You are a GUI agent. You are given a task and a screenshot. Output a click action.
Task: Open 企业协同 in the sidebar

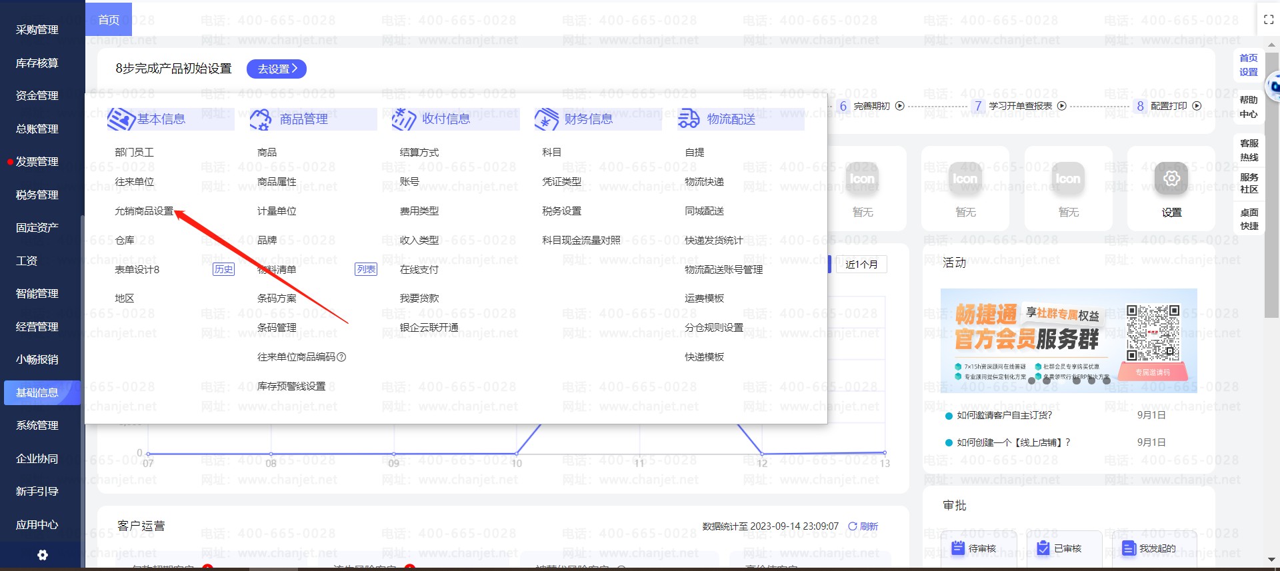(x=37, y=459)
